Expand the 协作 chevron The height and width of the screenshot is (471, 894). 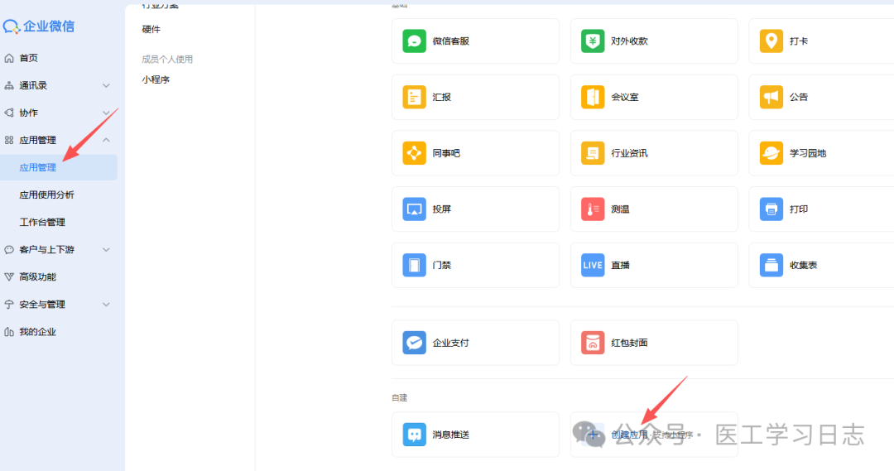(106, 113)
